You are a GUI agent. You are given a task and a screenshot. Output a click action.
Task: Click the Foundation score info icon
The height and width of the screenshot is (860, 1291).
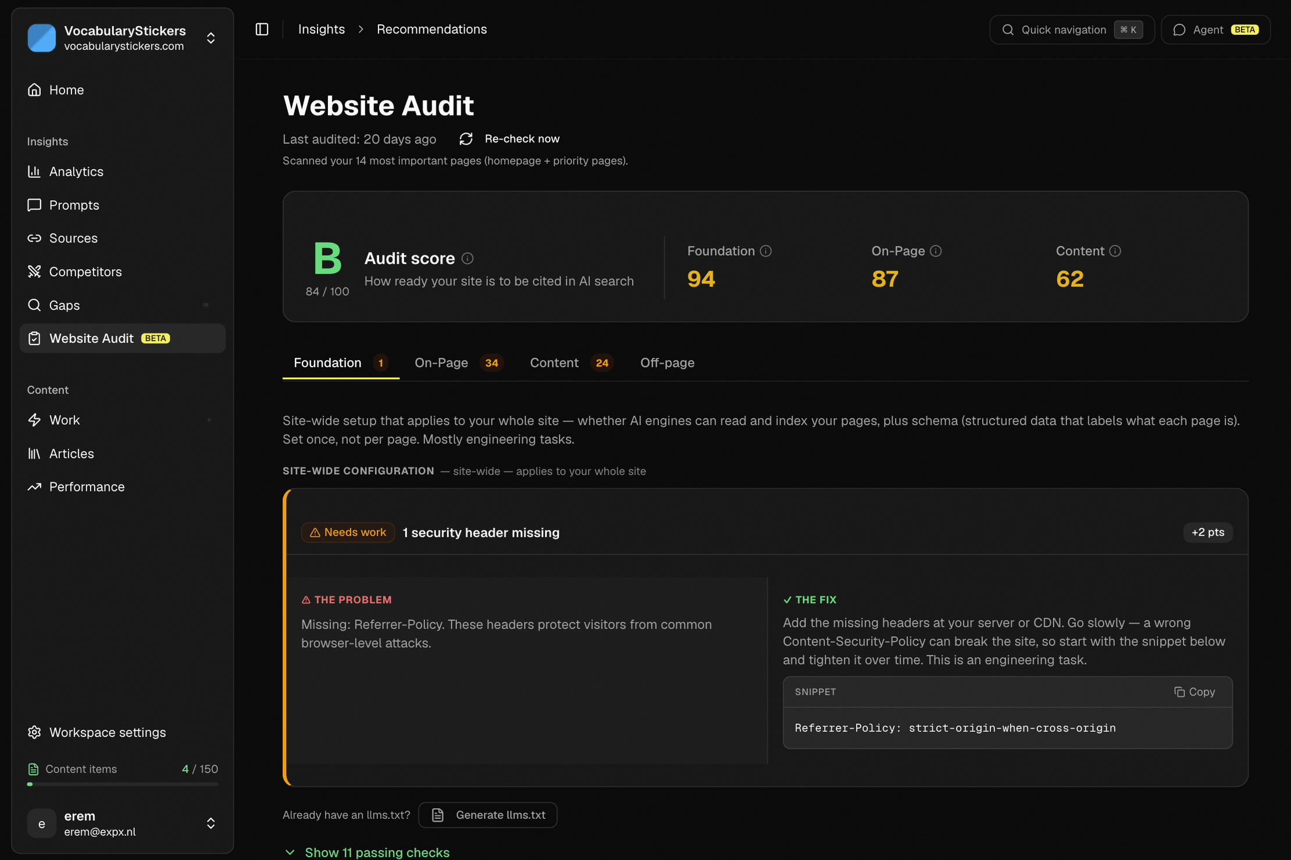(x=766, y=251)
